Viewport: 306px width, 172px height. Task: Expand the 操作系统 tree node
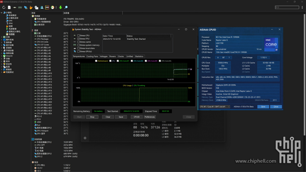coord(2,40)
